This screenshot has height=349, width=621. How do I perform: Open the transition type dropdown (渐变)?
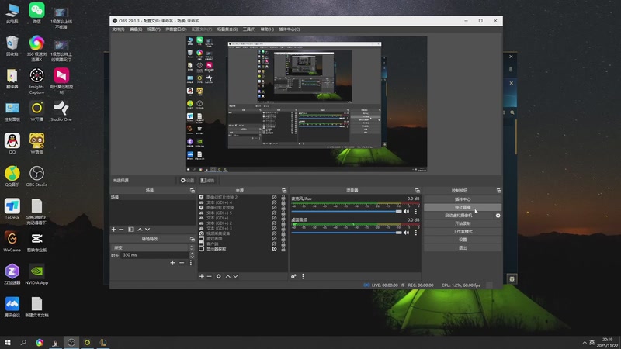[x=152, y=247]
